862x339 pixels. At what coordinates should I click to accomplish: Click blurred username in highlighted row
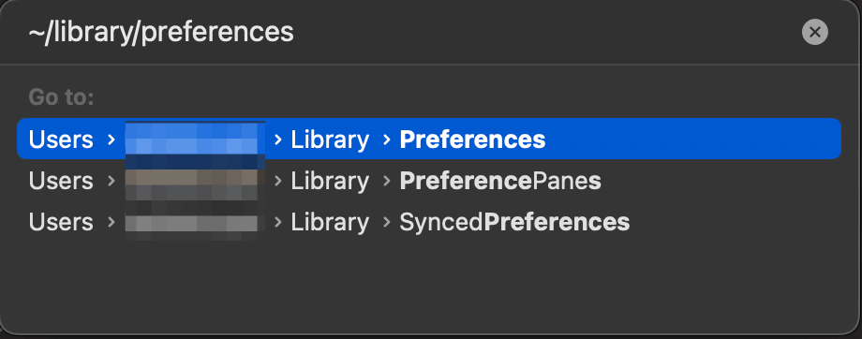pyautogui.click(x=195, y=140)
